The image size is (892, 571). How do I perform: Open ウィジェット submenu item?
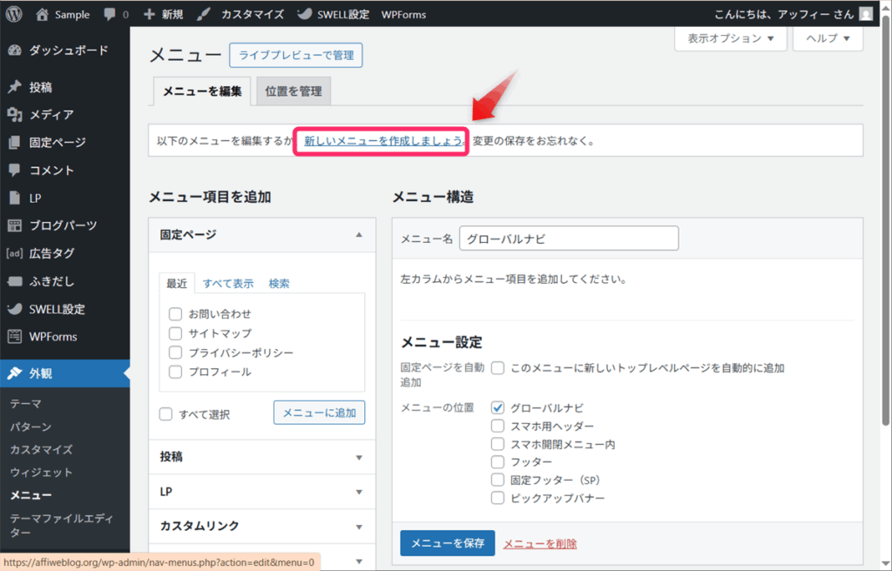click(42, 472)
